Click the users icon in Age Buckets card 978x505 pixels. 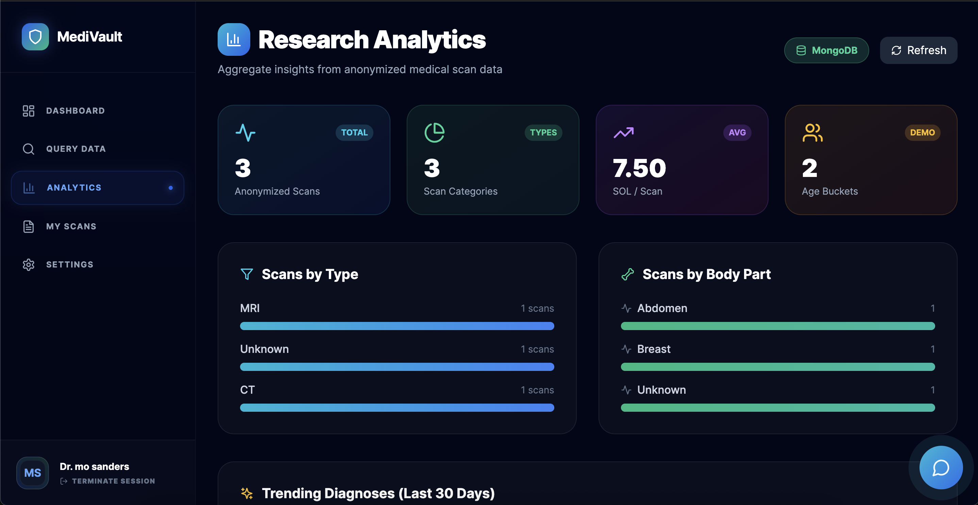812,133
